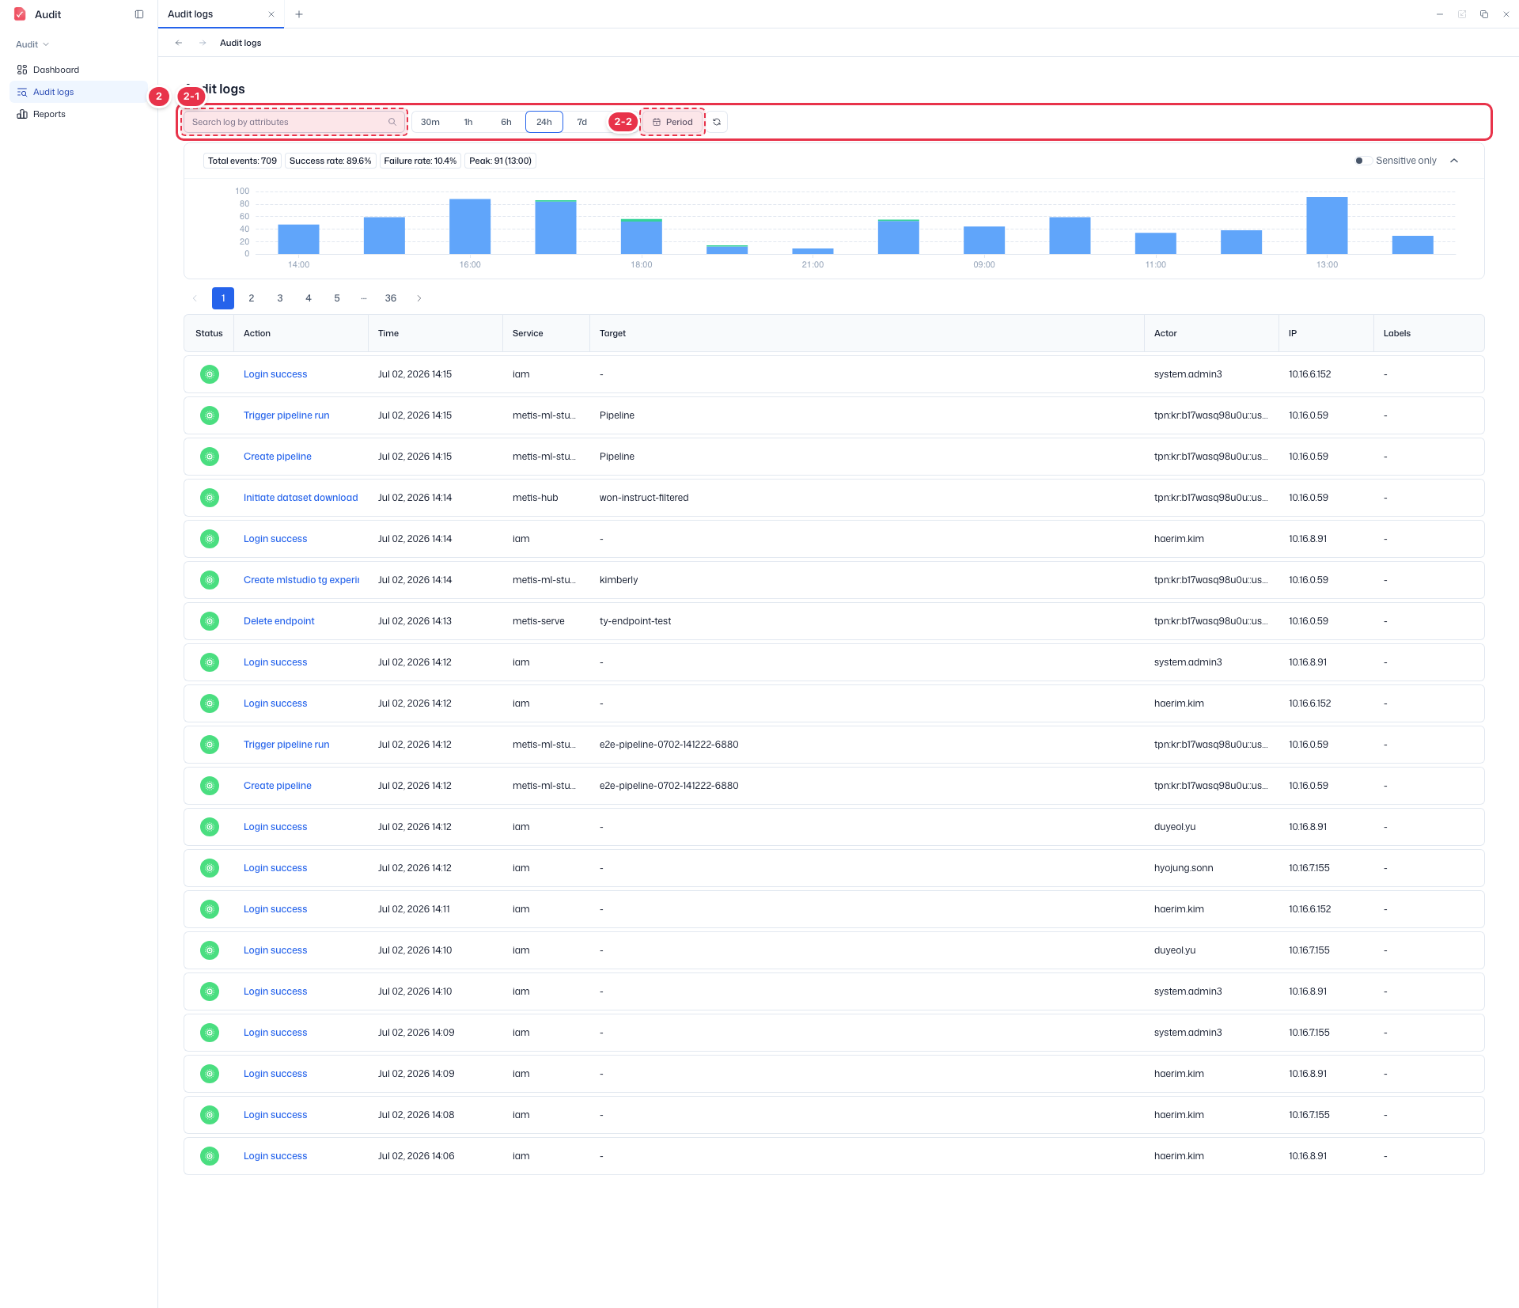
Task: Click the search magnifier icon
Action: 392,122
